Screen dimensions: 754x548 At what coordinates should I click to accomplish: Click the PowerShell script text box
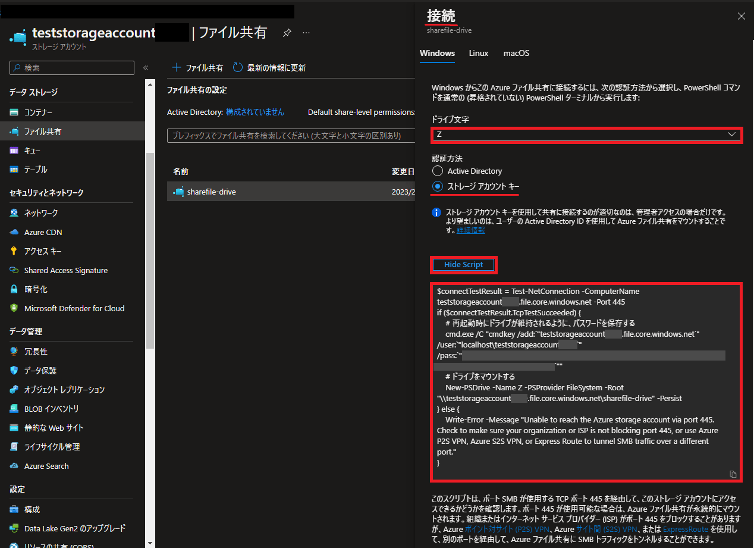click(587, 383)
